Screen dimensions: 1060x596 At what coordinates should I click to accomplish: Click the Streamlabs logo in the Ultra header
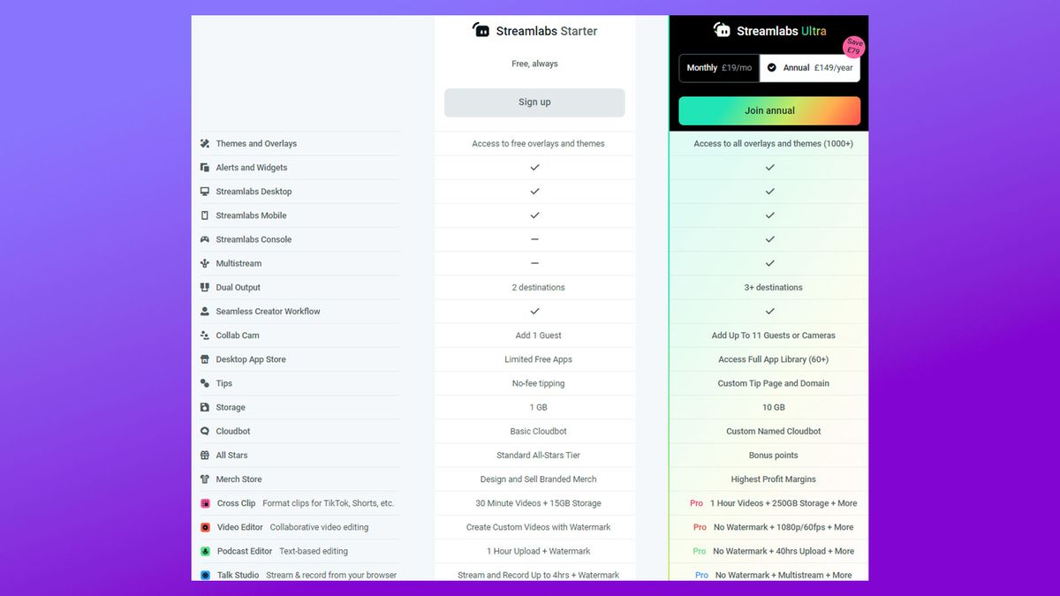pos(723,29)
